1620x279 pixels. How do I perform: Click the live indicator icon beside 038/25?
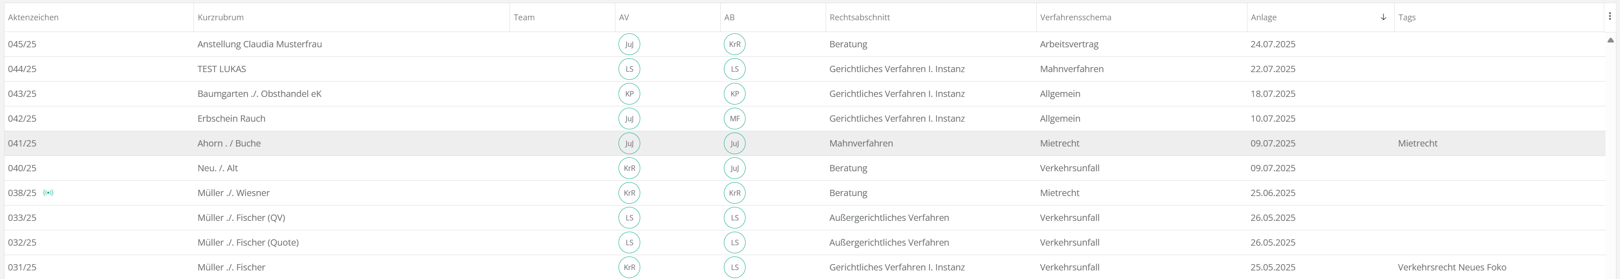[x=48, y=193]
